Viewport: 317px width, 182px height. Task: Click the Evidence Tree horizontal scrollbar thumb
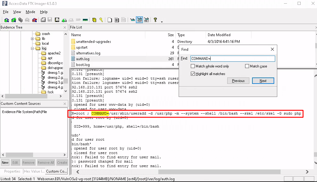(26, 96)
